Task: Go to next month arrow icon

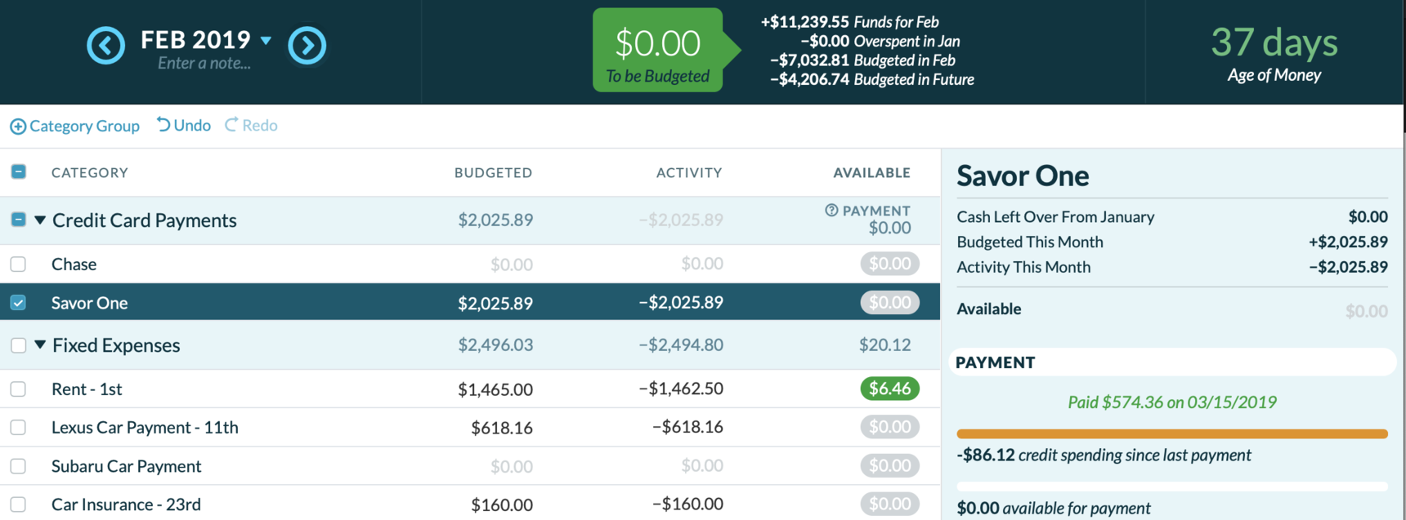Action: [x=307, y=45]
